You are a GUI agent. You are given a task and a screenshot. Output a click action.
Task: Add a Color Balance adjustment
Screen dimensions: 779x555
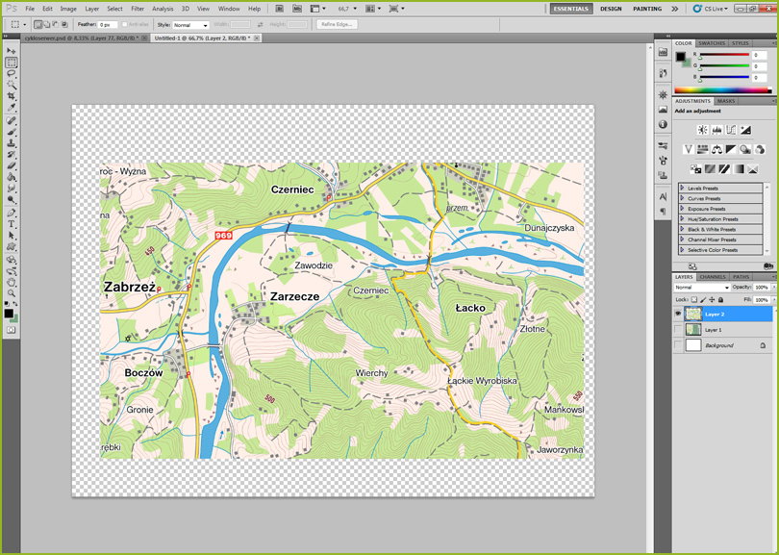pyautogui.click(x=716, y=149)
